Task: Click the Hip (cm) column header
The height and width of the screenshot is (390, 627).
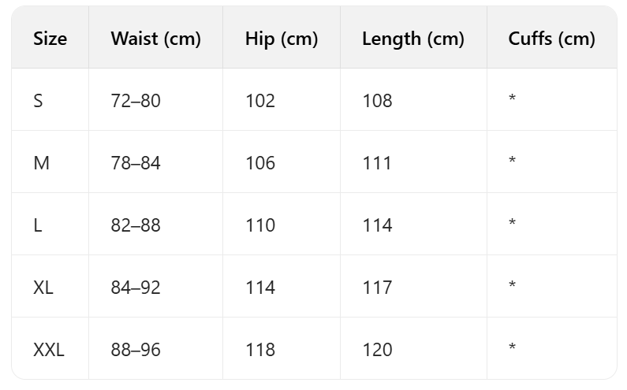Action: click(x=281, y=39)
